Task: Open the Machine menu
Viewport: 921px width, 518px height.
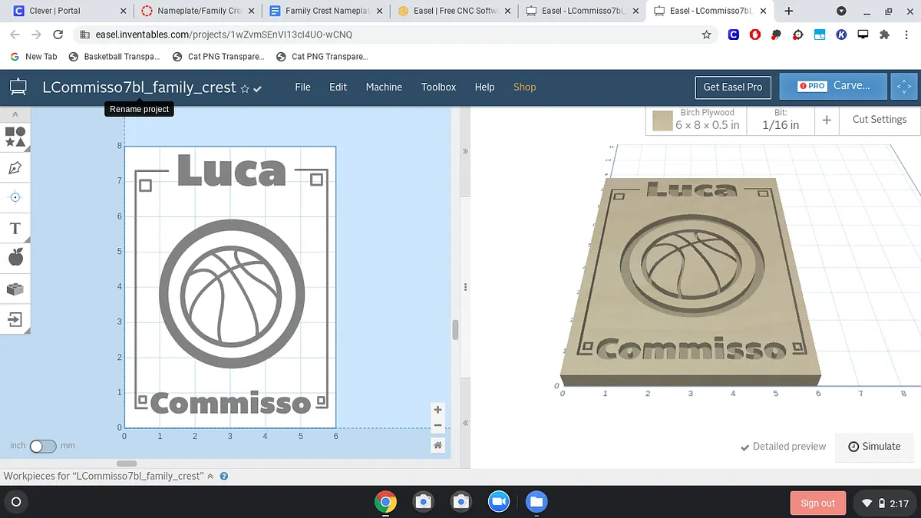Action: 384,87
